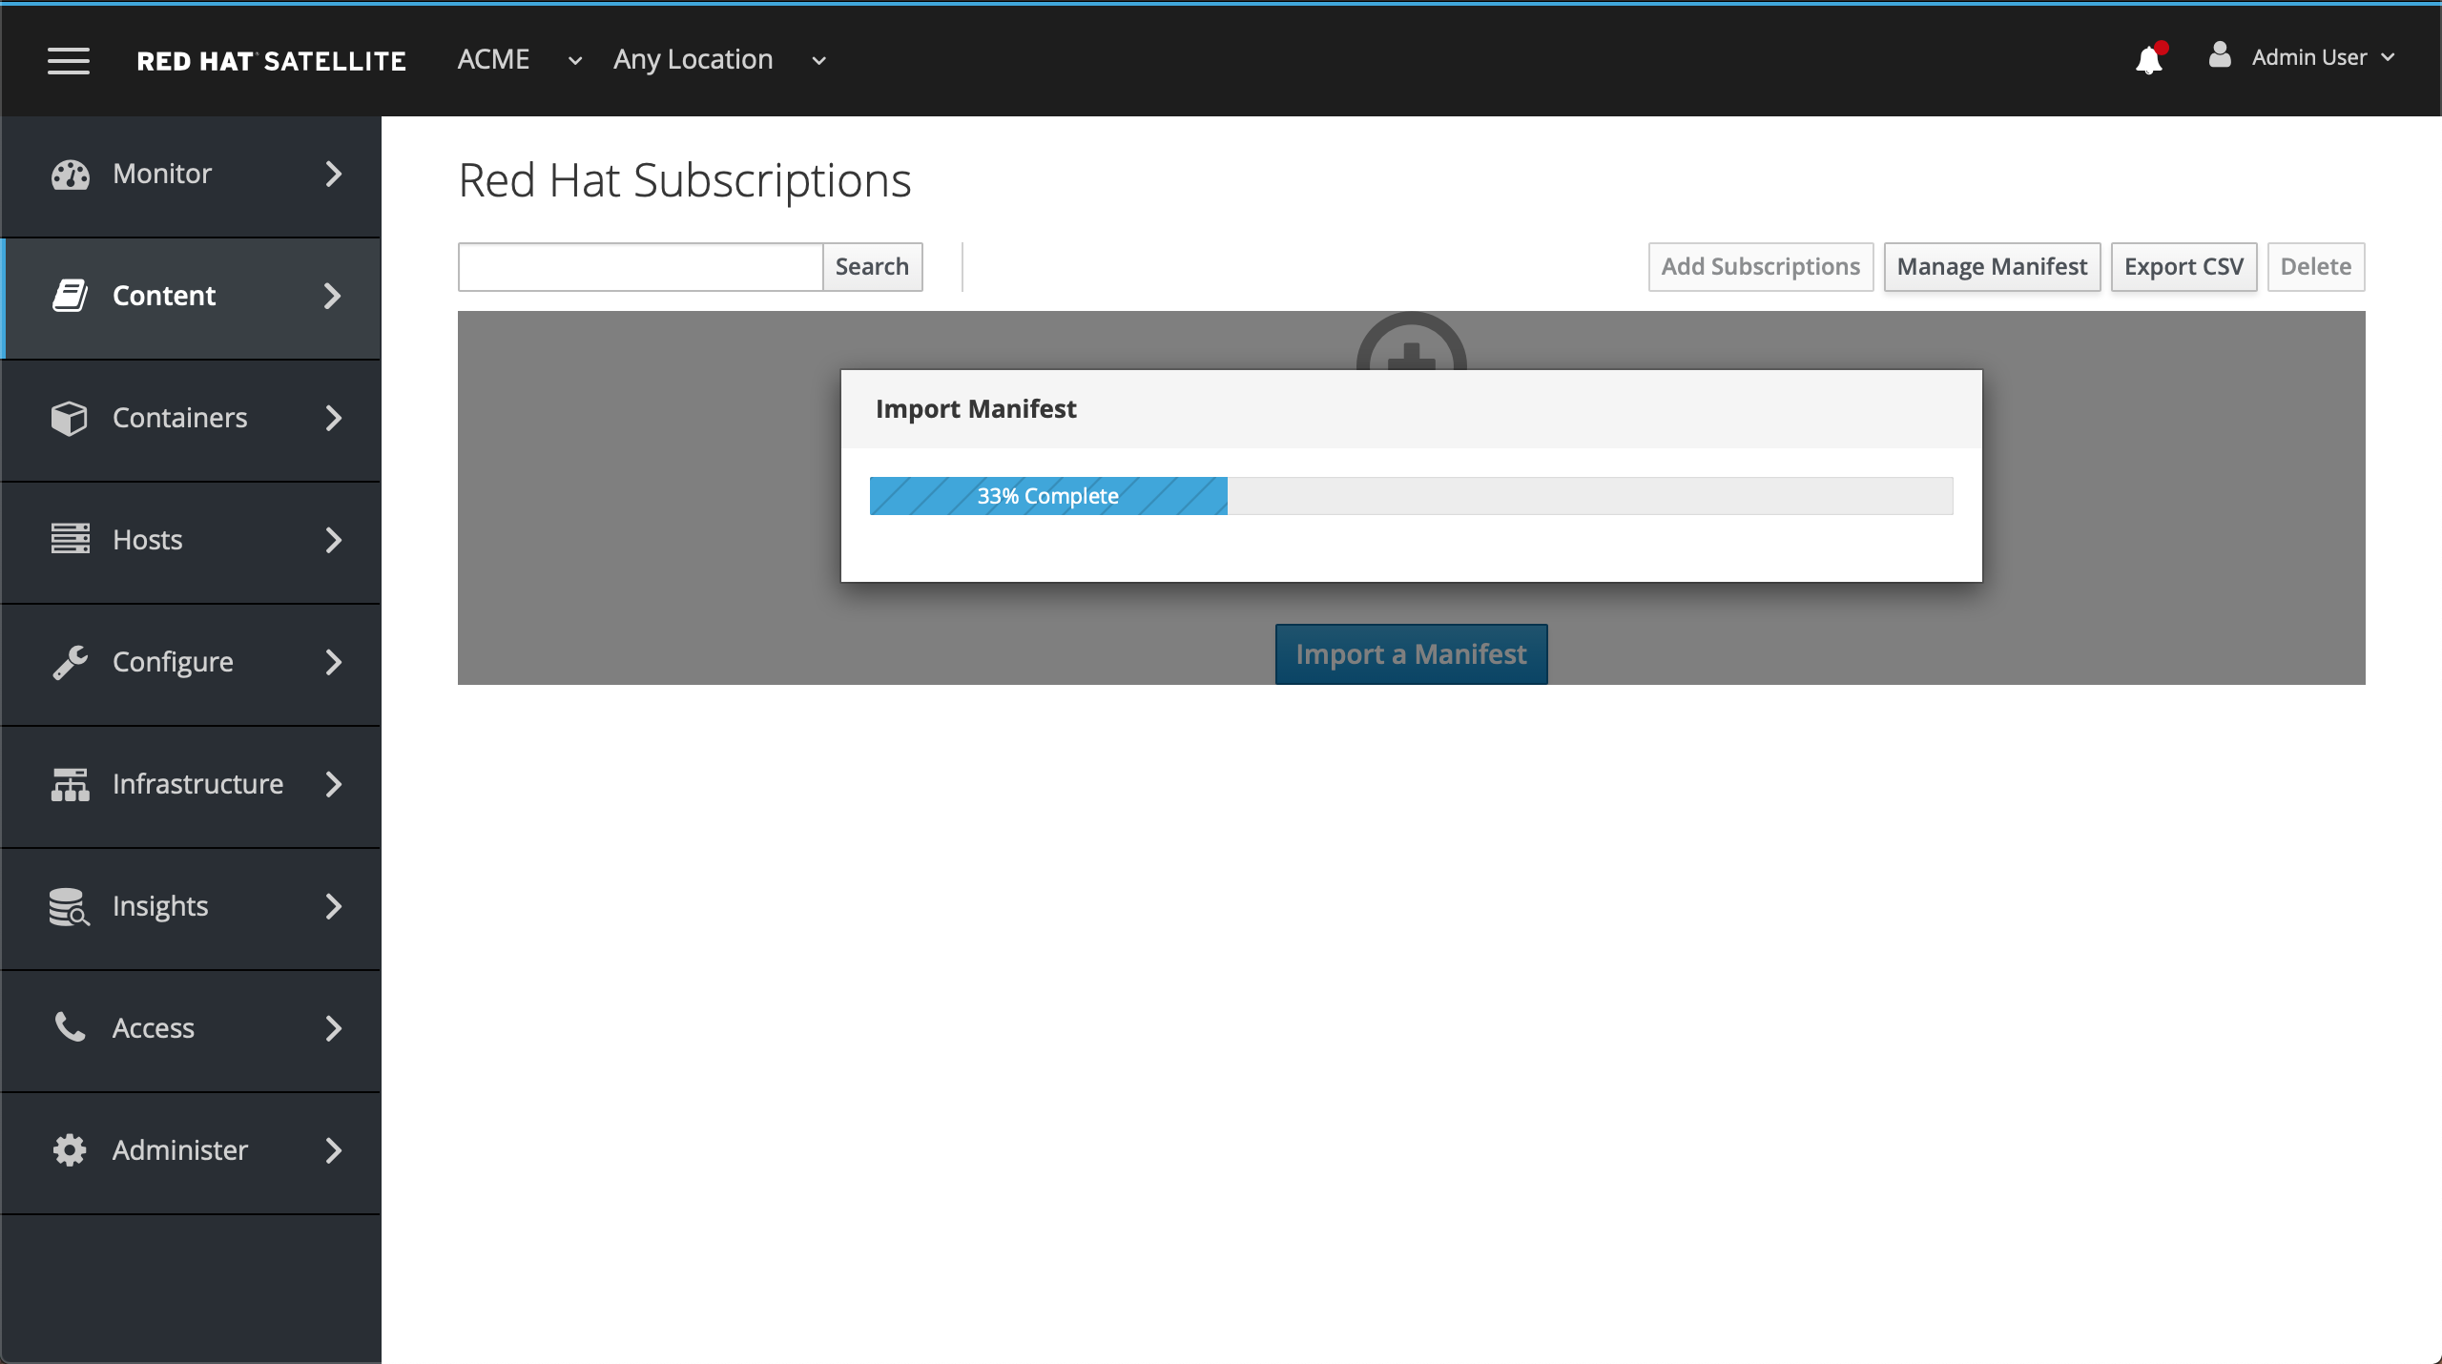Click into the subscriptions search field
Image resolution: width=2442 pixels, height=1364 pixels.
click(641, 266)
